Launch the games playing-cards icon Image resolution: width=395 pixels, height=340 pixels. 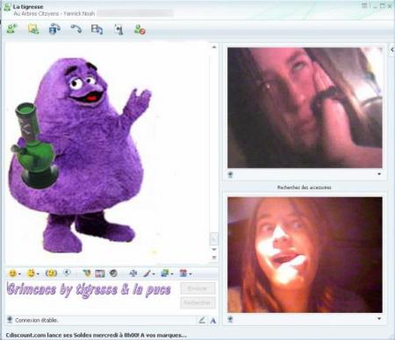tap(118, 30)
